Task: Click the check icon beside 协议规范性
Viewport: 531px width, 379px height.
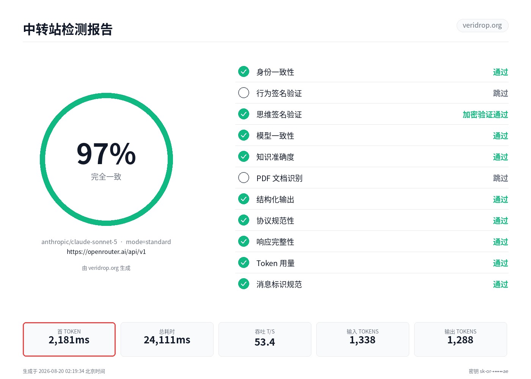Action: pos(244,220)
